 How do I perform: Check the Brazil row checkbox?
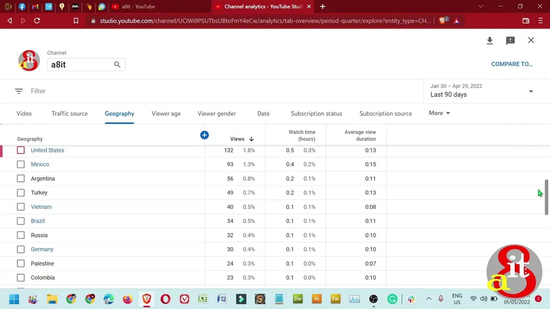(x=21, y=221)
